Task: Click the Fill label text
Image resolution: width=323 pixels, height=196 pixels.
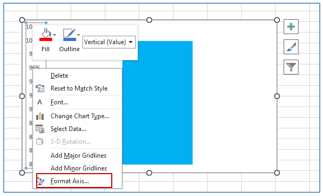Action: coord(46,49)
